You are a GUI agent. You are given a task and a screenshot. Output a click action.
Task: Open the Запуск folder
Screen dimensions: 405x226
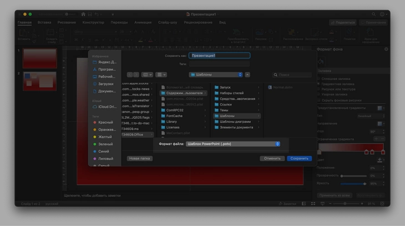pyautogui.click(x=237, y=87)
